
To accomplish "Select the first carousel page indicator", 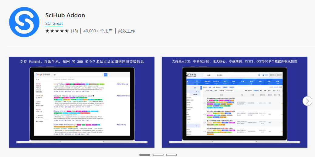I will 145,155.
